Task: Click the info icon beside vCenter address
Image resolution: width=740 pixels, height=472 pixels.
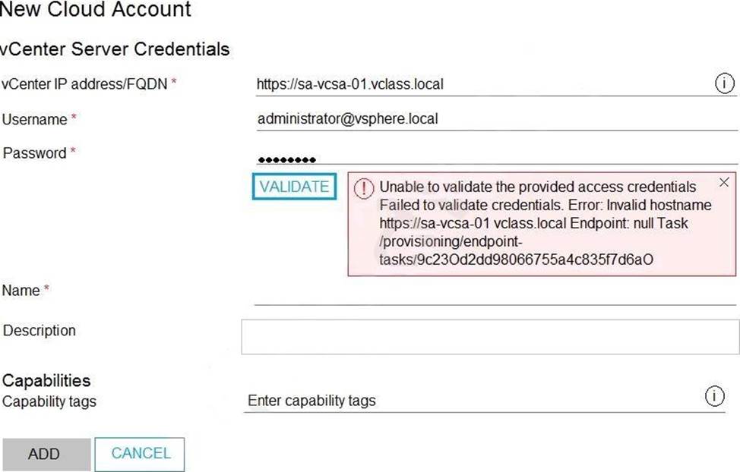Action: (725, 84)
